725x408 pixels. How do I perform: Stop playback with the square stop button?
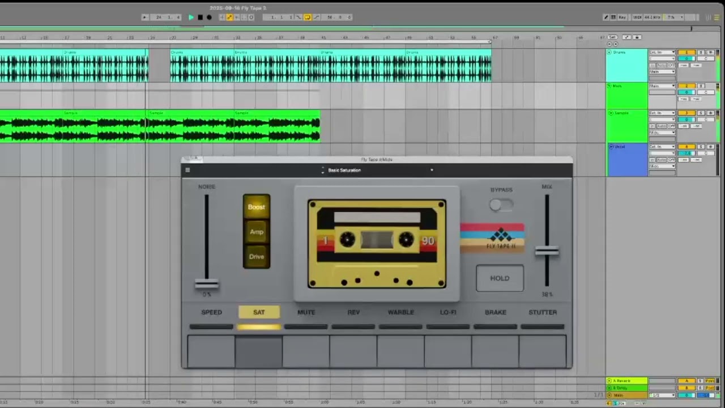200,18
